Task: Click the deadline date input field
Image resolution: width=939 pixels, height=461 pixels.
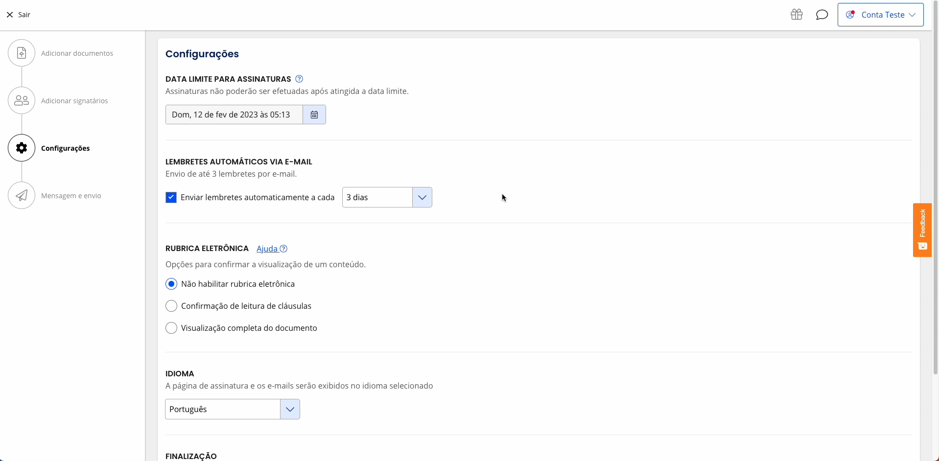Action: [x=234, y=115]
